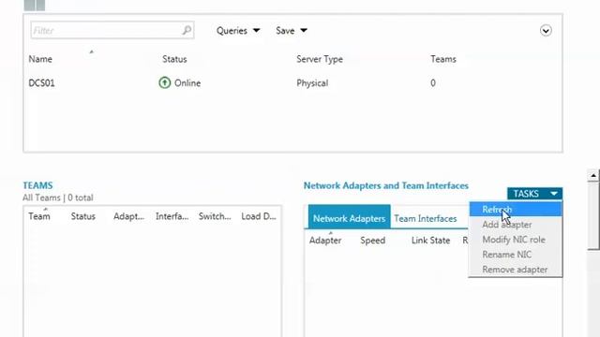600x337 pixels.
Task: Open the TASKS dropdown button
Action: pyautogui.click(x=534, y=194)
